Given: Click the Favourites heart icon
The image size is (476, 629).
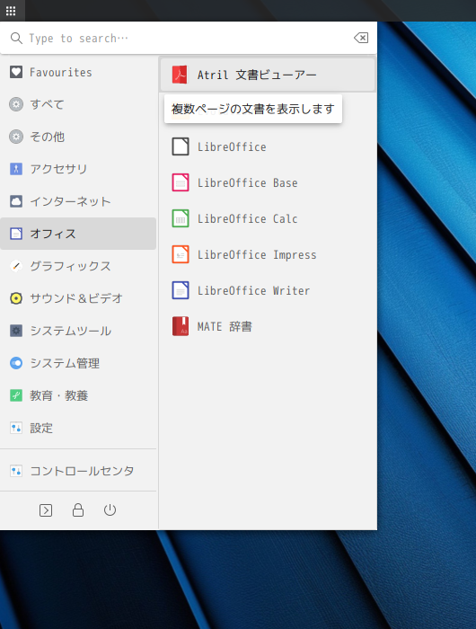Looking at the screenshot, I should 16,72.
